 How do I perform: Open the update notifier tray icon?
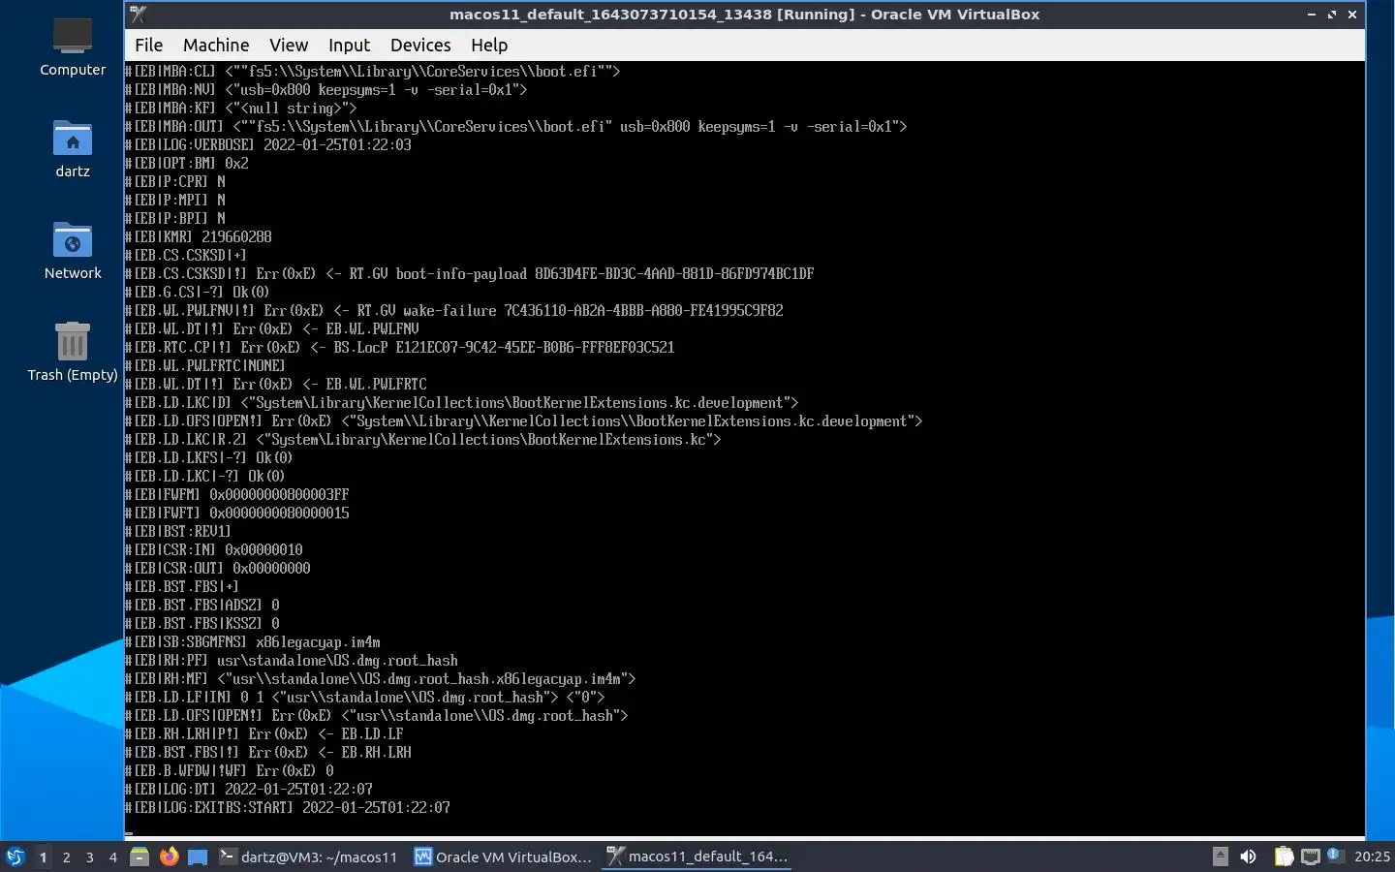pos(1334,855)
